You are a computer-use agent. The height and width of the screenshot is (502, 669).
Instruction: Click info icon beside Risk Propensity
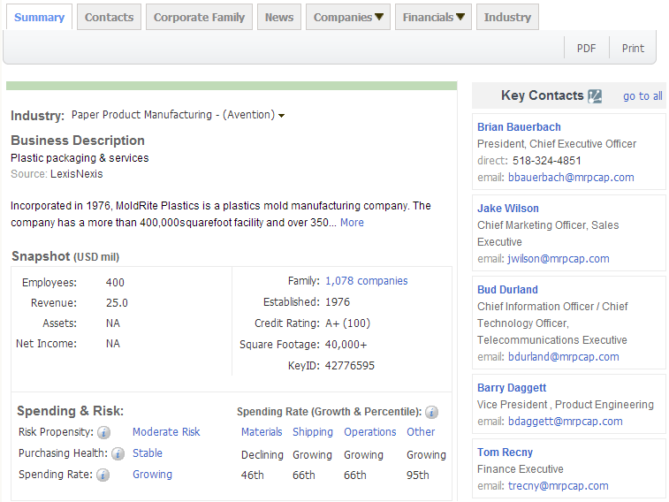[x=103, y=433]
